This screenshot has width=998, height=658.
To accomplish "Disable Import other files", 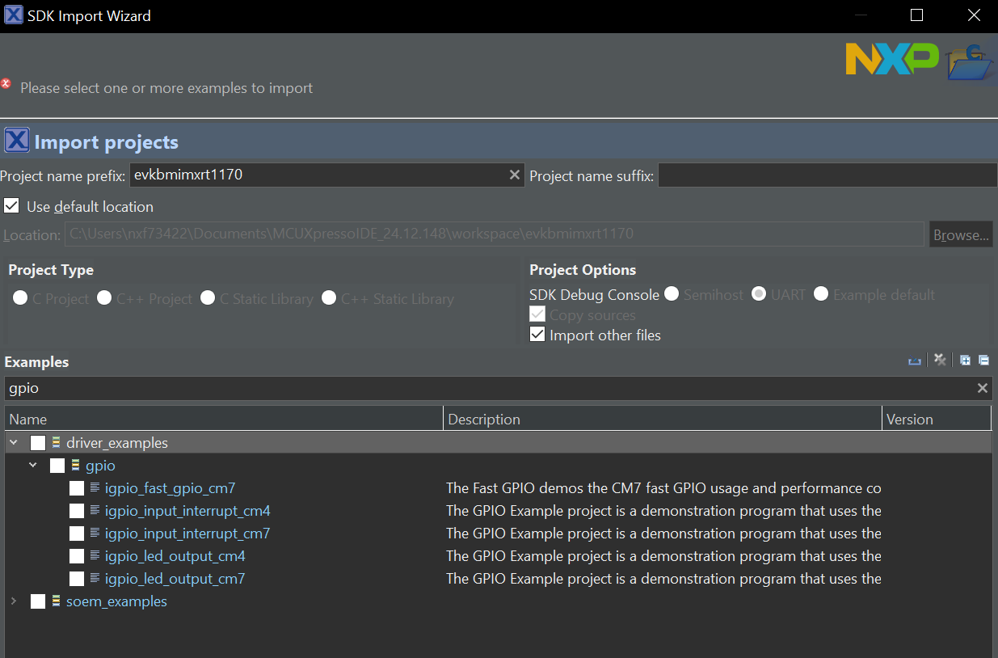I will pyautogui.click(x=537, y=334).
